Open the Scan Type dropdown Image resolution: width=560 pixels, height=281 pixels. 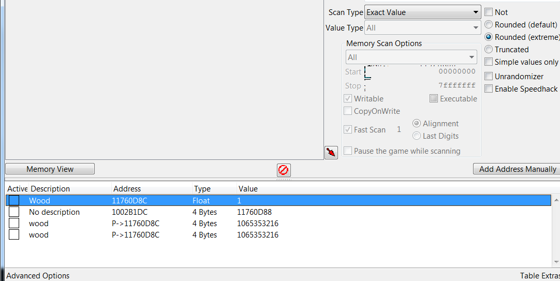click(423, 12)
